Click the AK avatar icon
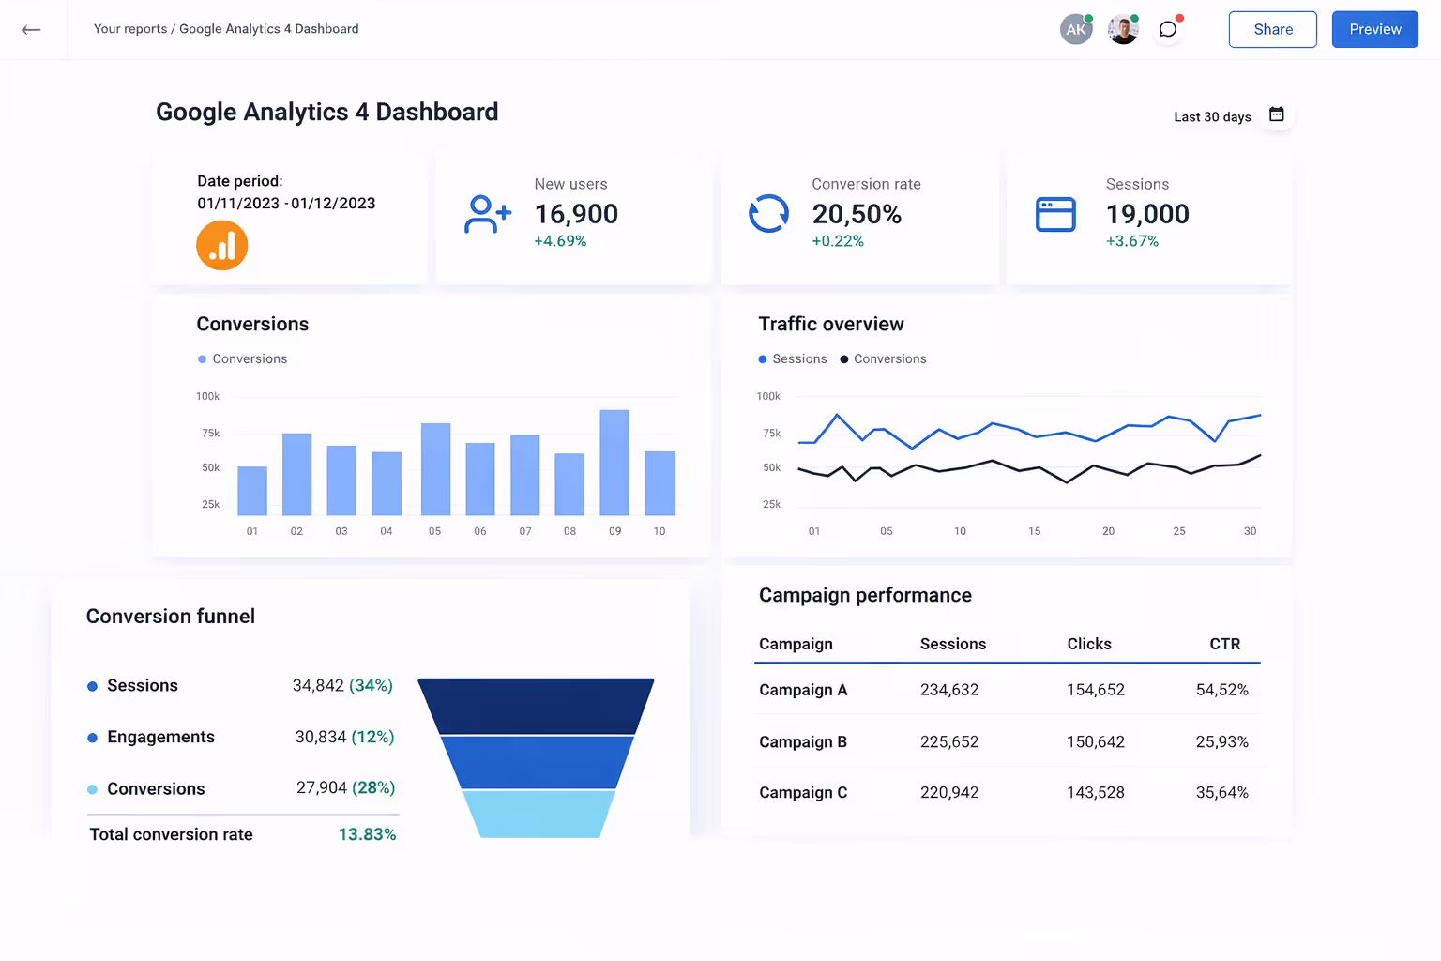This screenshot has width=1441, height=961. (1075, 29)
